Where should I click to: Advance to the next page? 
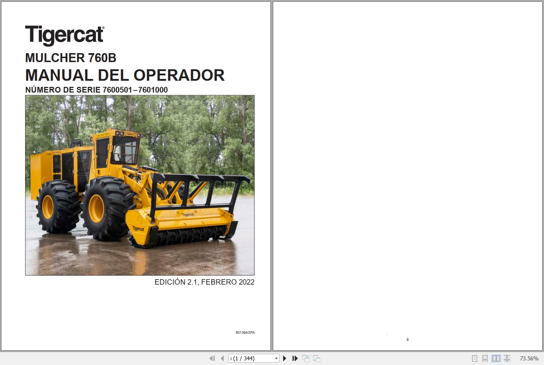click(x=284, y=358)
